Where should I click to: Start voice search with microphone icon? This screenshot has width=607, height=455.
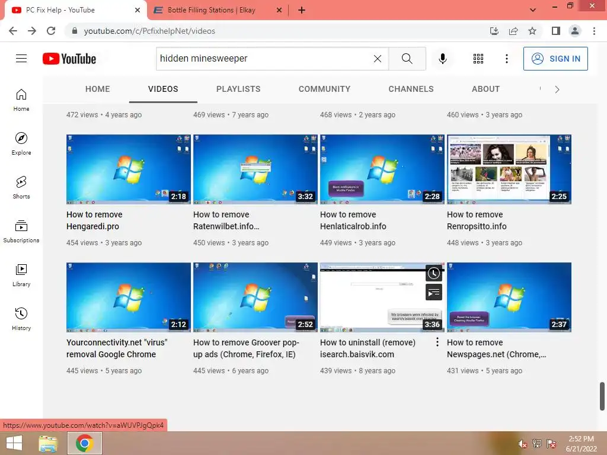pyautogui.click(x=442, y=59)
